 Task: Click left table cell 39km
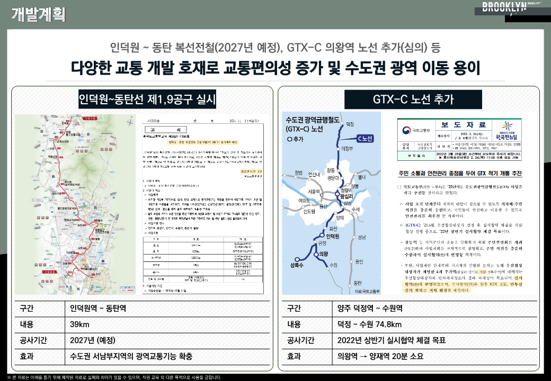coord(79,324)
